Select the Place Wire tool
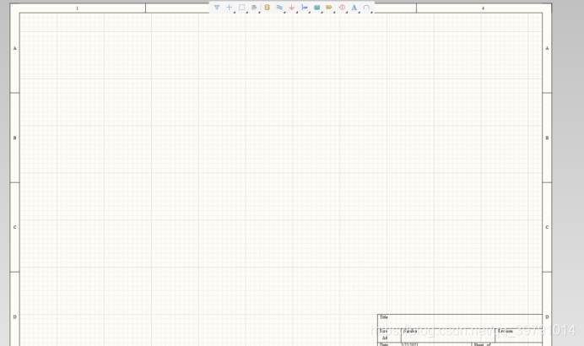Viewport: 584px width, 346px height. pos(279,8)
